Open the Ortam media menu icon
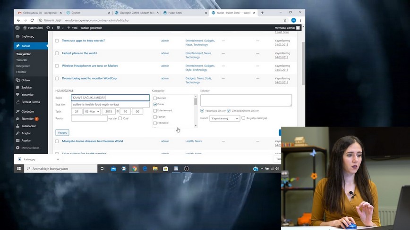The image size is (410, 230). [x=17, y=80]
